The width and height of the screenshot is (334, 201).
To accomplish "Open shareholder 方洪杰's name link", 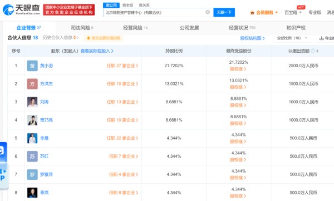I will click(46, 84).
